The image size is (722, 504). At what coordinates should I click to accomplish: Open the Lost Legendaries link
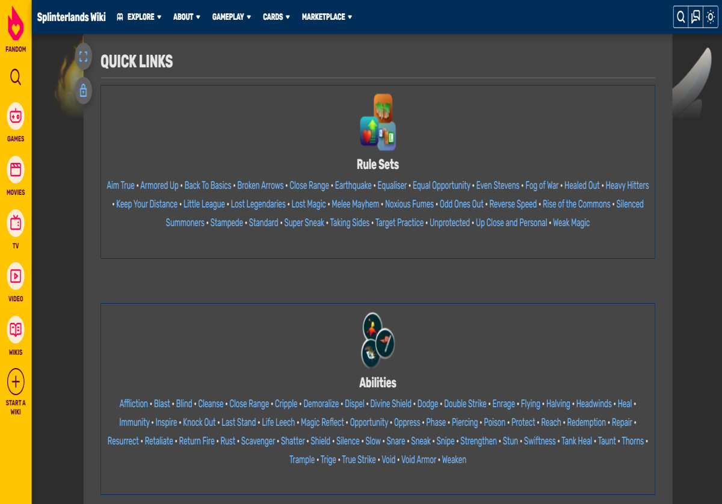(258, 204)
